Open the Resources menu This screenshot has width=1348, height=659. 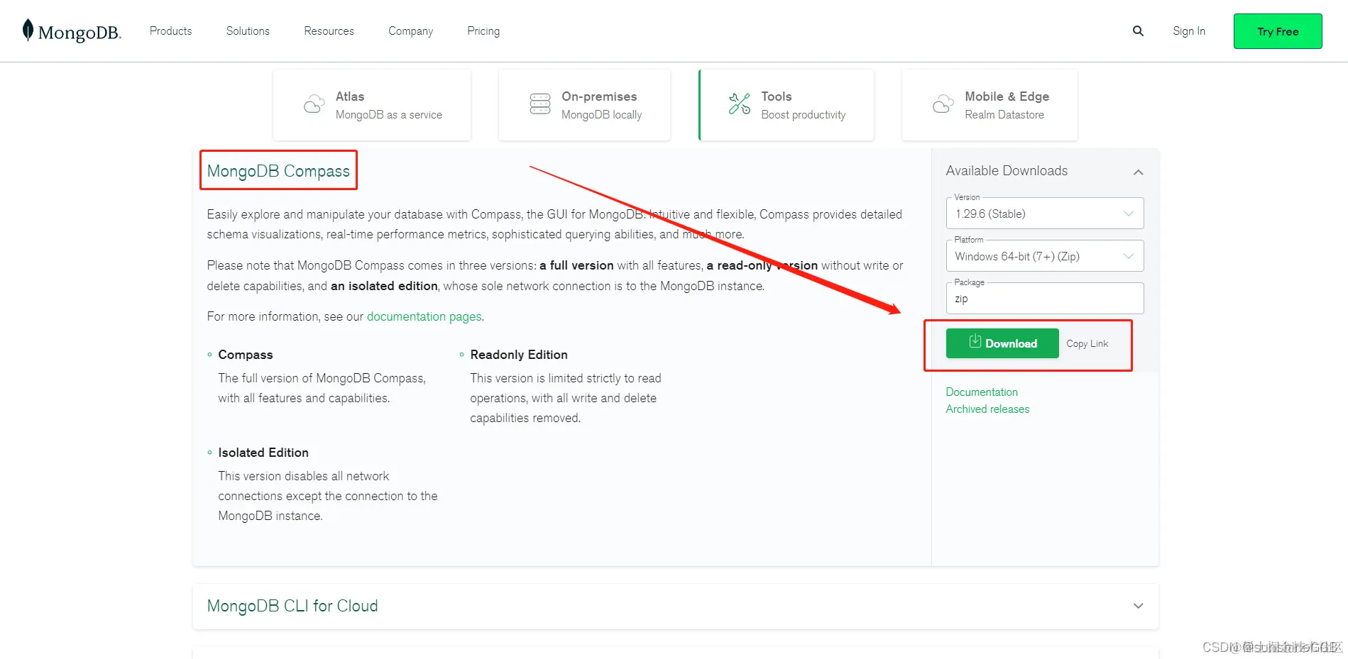coord(329,31)
